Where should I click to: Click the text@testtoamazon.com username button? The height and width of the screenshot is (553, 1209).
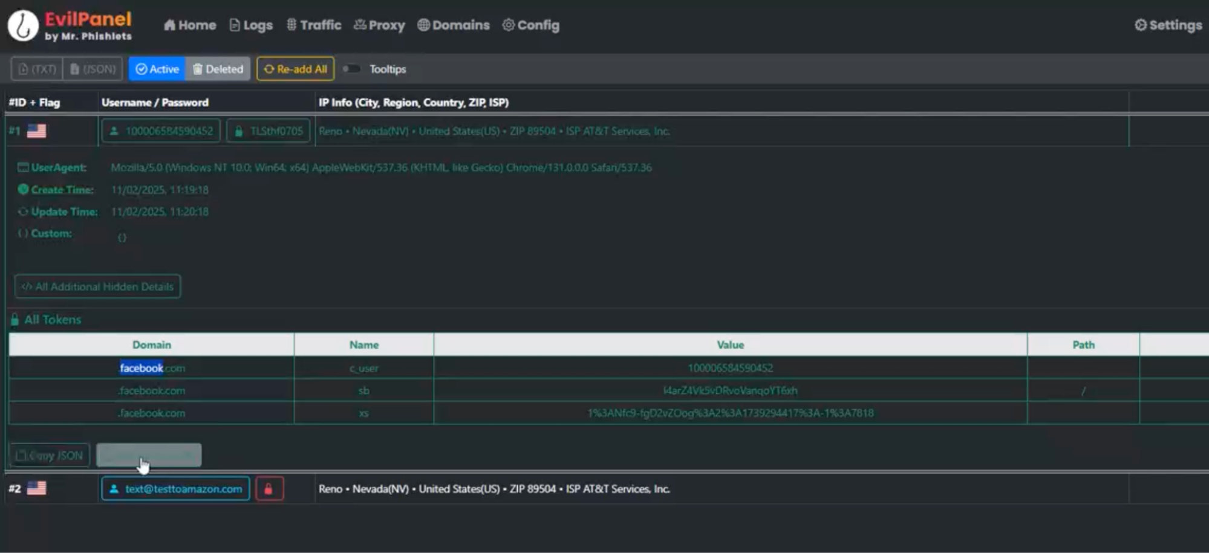pos(175,488)
